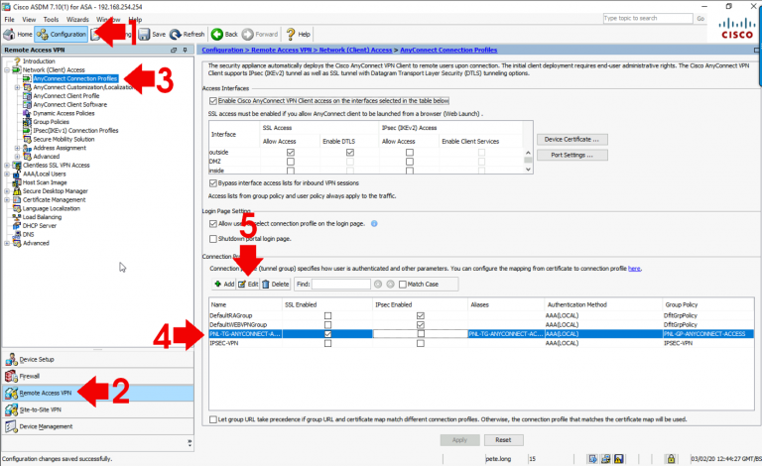Click the Reset button

coord(503,440)
